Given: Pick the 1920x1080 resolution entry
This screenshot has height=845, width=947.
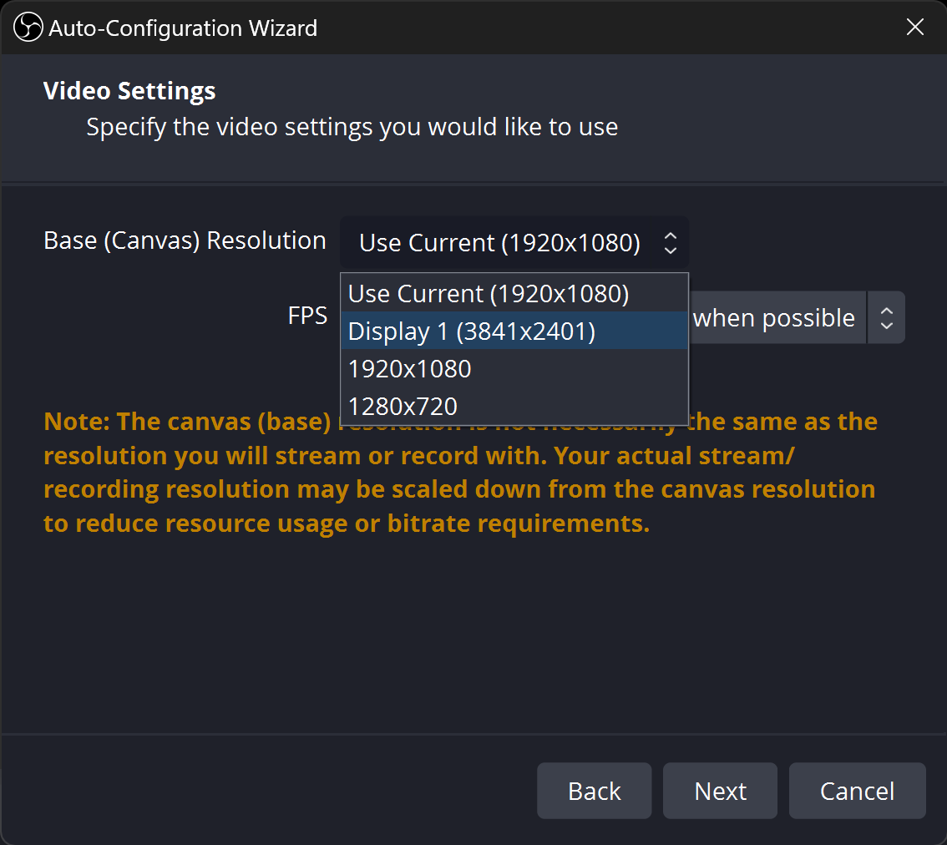Looking at the screenshot, I should pos(410,369).
